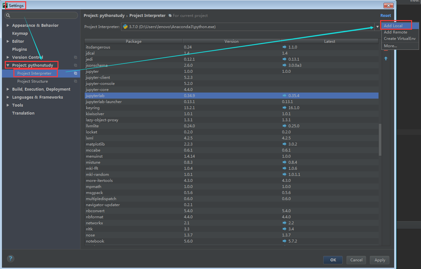
Task: Click version 1.4.14 of menuinst
Action: point(189,156)
